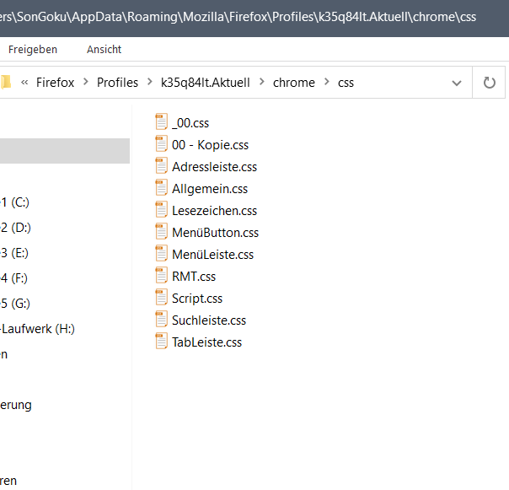The width and height of the screenshot is (509, 490).
Task: Select the Laufwerk (H:) drive entry
Action: pos(37,328)
